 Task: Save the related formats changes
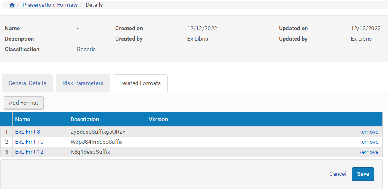tap(363, 174)
